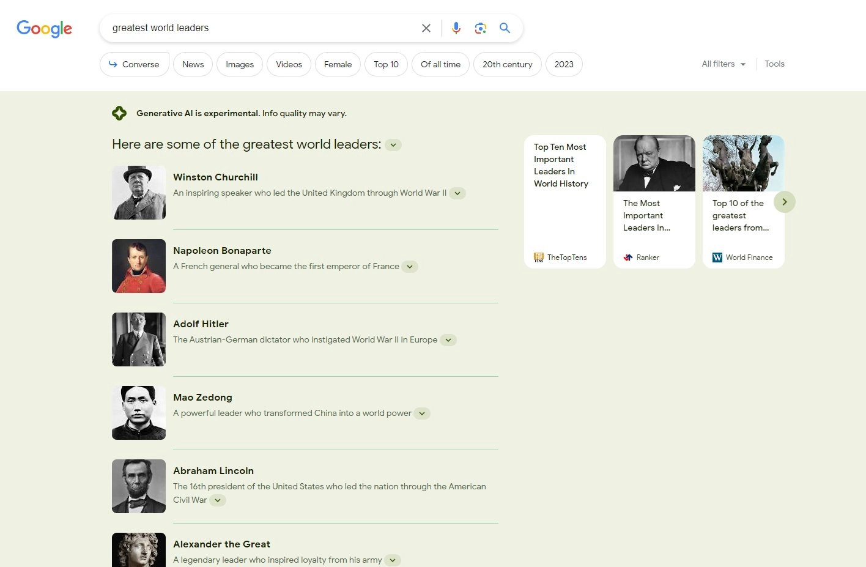Viewport: 866px width, 567px height.
Task: Open Alexander the Great name link
Action: [x=221, y=544]
